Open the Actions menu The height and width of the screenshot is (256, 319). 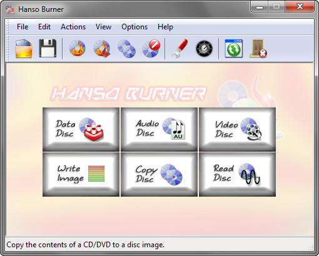point(73,27)
